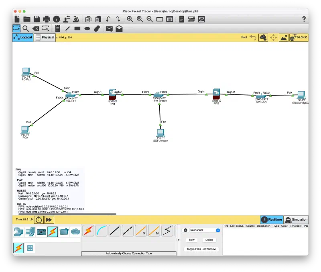The width and height of the screenshot is (321, 272).
Task: Copy selection with the copy icon
Action: (88, 19)
